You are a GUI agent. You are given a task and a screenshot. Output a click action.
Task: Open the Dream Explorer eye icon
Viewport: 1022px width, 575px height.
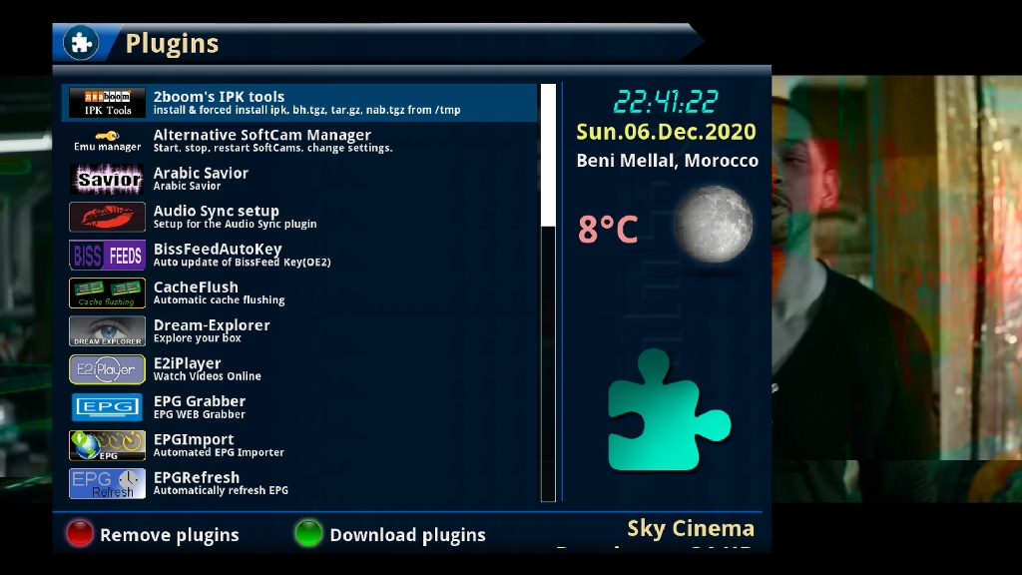point(108,331)
